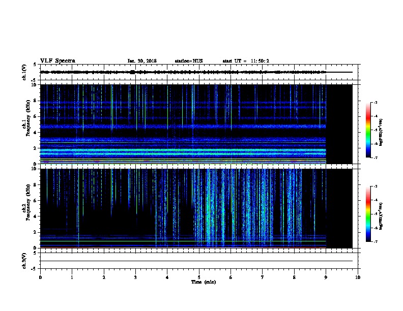Click the ch.1 PSD color scale bar

368,130
